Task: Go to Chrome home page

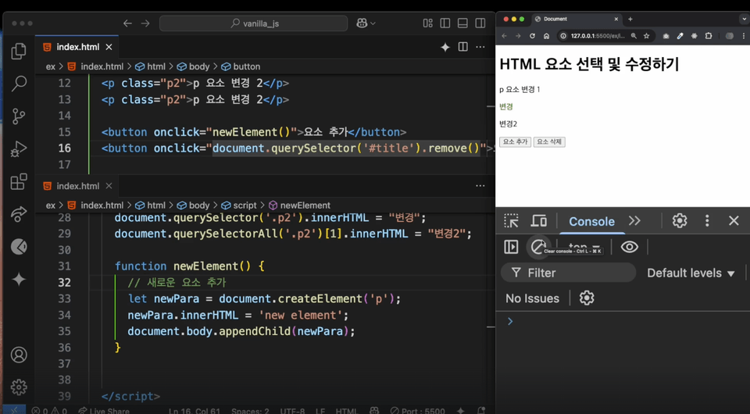Action: pos(546,36)
